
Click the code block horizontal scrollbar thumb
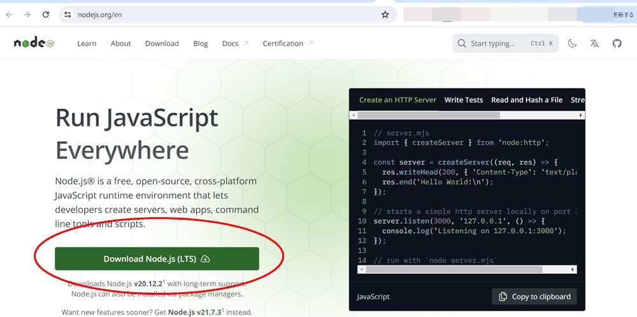coord(454,269)
